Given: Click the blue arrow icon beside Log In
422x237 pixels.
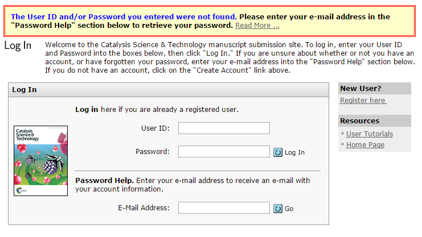Looking at the screenshot, I should click(278, 152).
